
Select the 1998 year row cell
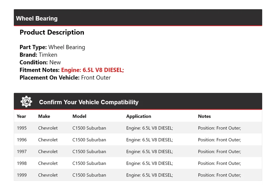(22, 163)
